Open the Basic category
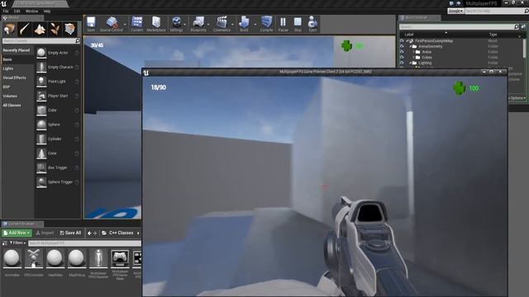 (7, 59)
